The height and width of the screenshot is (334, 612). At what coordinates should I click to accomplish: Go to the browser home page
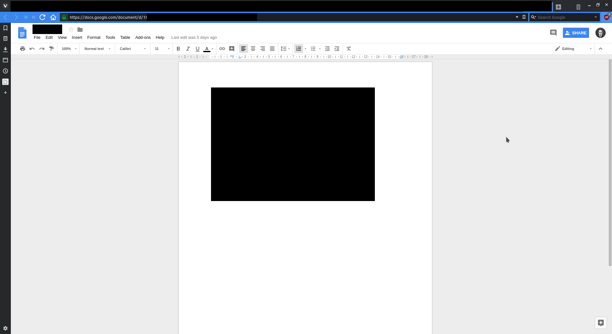[x=53, y=17]
